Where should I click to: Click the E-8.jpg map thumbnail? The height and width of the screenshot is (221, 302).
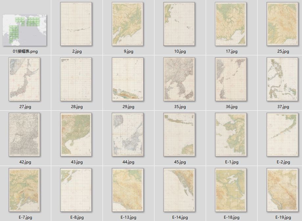[76, 190]
